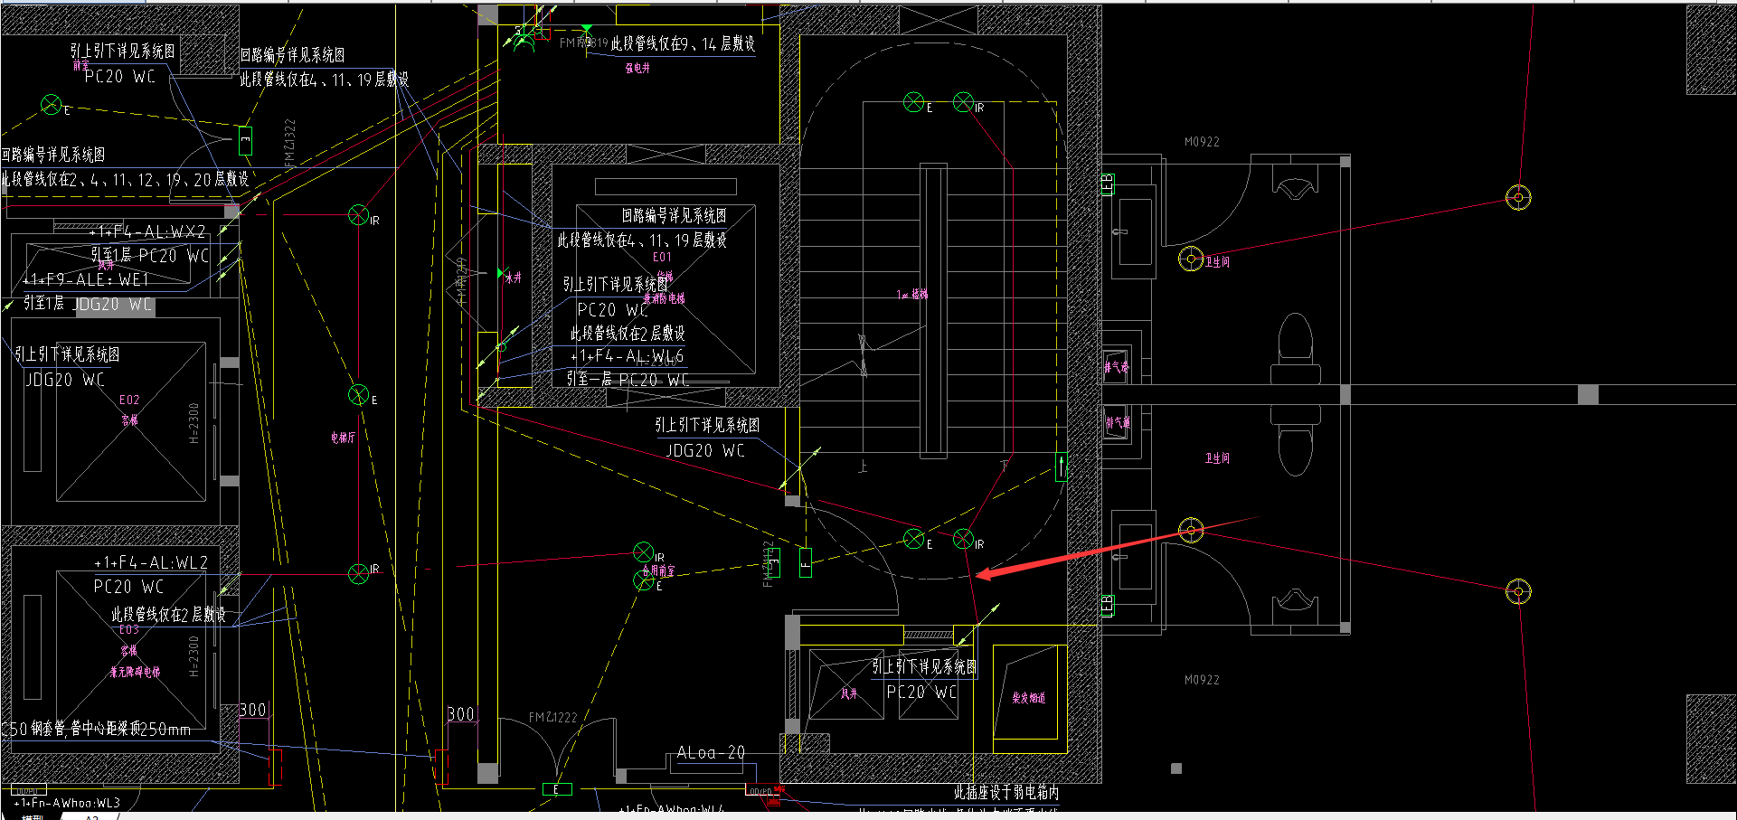The height and width of the screenshot is (820, 1737).
Task: Select the green E exit sign box near FM乙1322
Action: (245, 140)
